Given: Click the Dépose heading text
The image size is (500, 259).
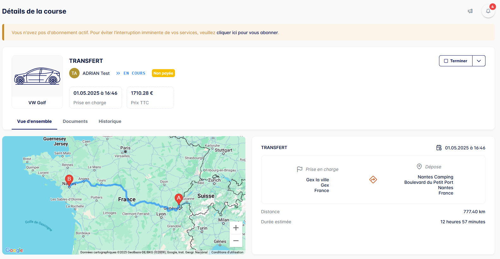Looking at the screenshot, I should [433, 167].
